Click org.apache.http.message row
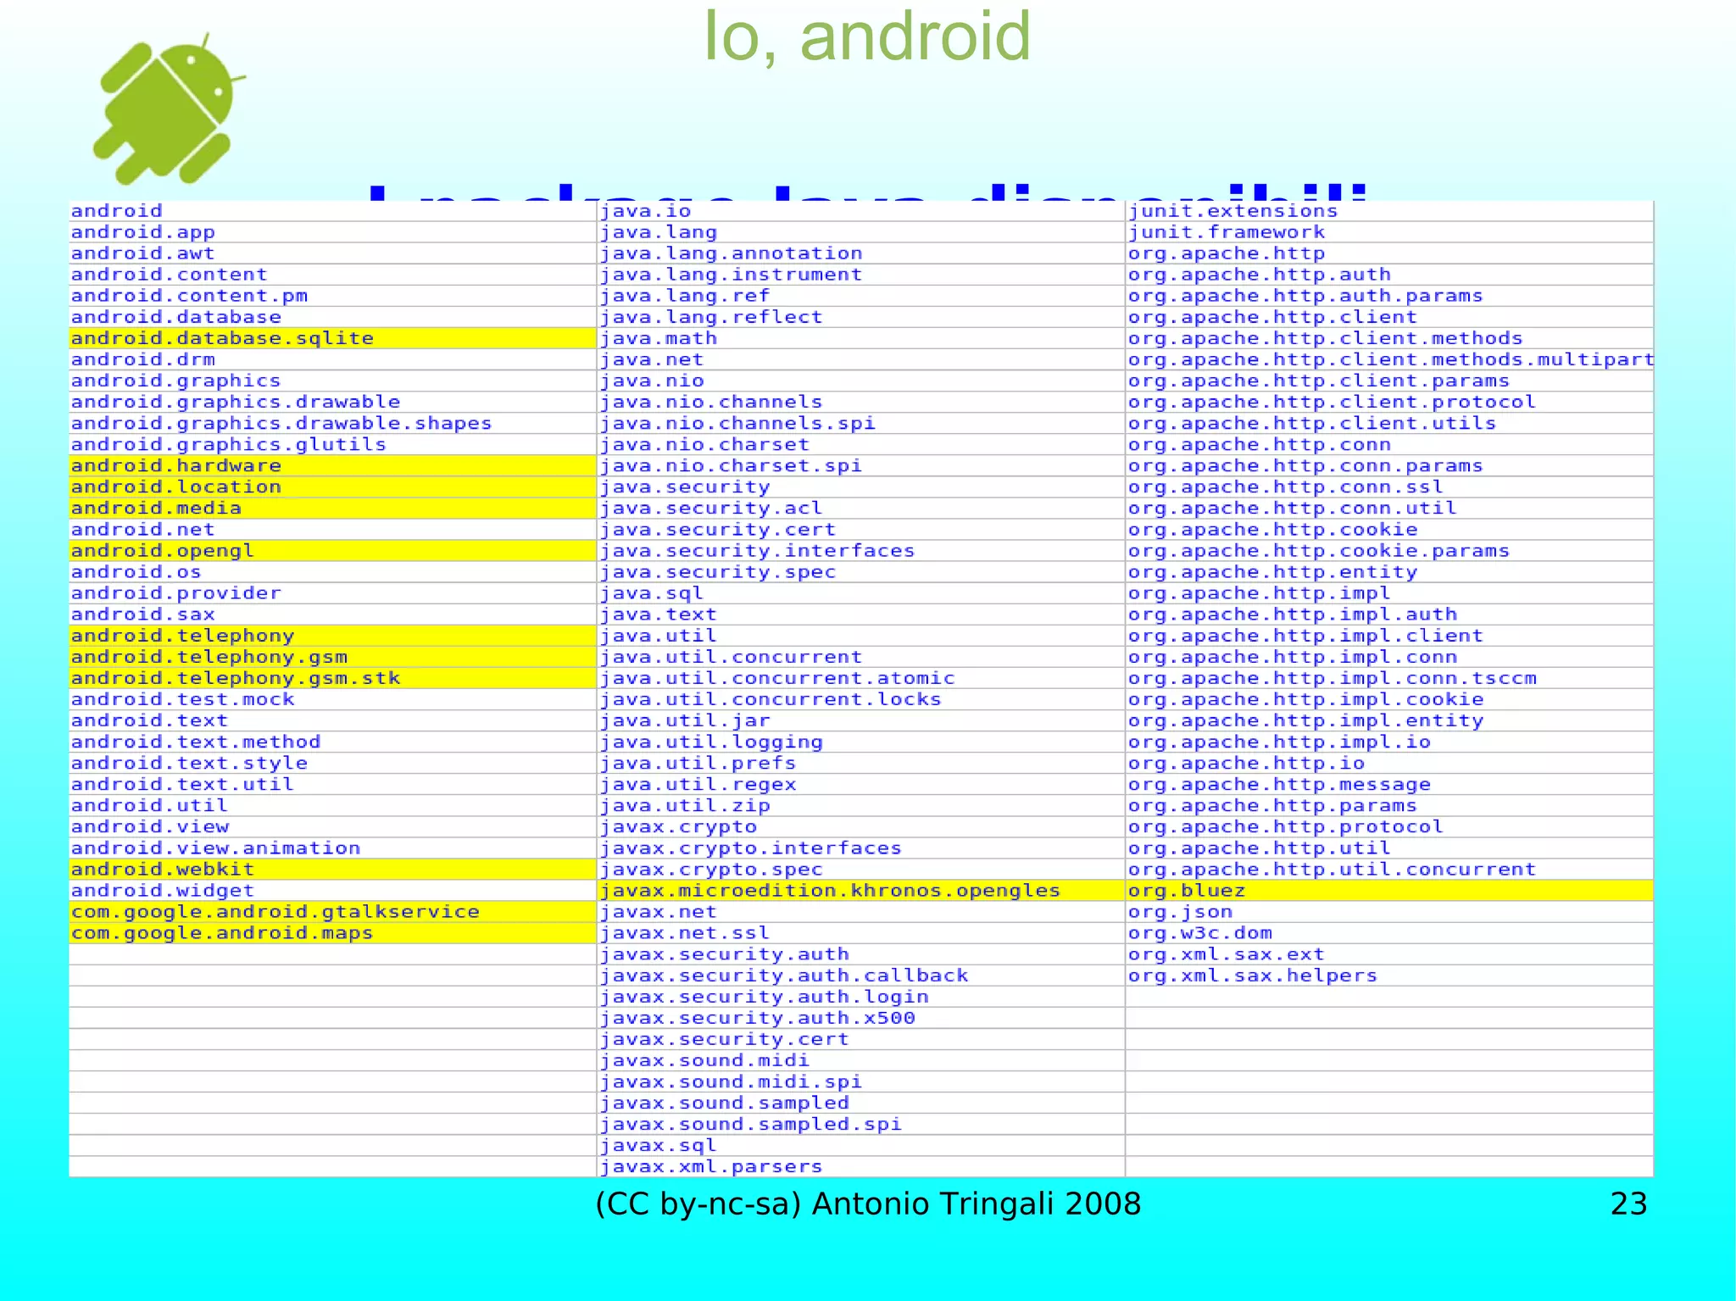The width and height of the screenshot is (1736, 1301). pyautogui.click(x=1389, y=785)
